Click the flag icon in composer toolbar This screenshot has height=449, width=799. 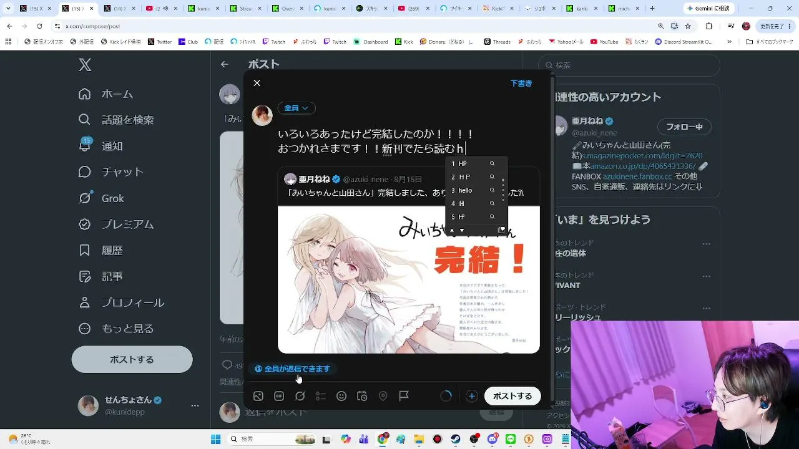coord(404,396)
